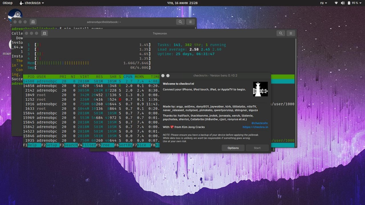The height and width of the screenshot is (205, 365).
Task: Click CPU 3 usage meter at 4.6%
Action: point(89,54)
